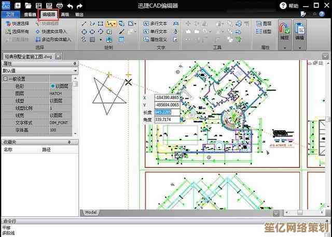Open the 默认值 dropdown in properties

pyautogui.click(x=75, y=70)
